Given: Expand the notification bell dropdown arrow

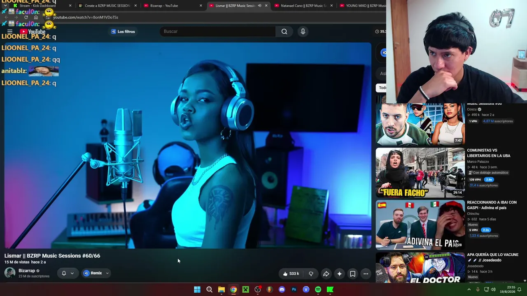Looking at the screenshot, I should (x=72, y=273).
